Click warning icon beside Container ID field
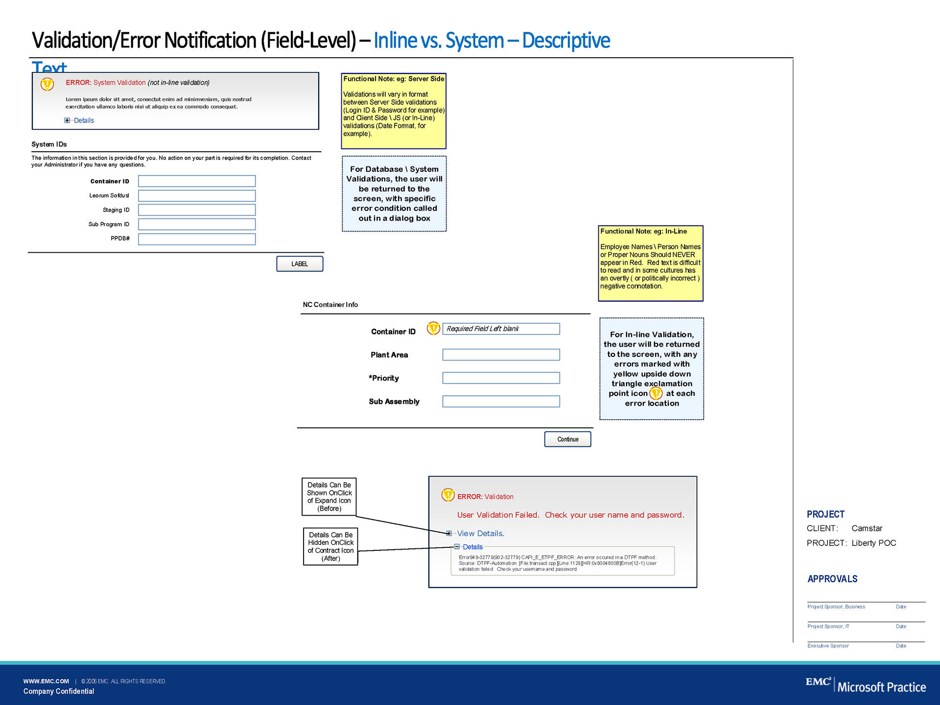 click(x=433, y=328)
